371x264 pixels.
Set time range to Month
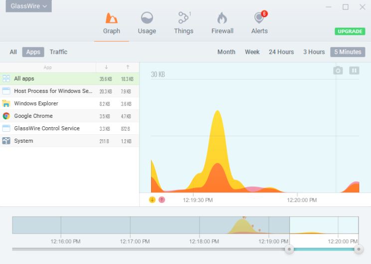click(226, 52)
